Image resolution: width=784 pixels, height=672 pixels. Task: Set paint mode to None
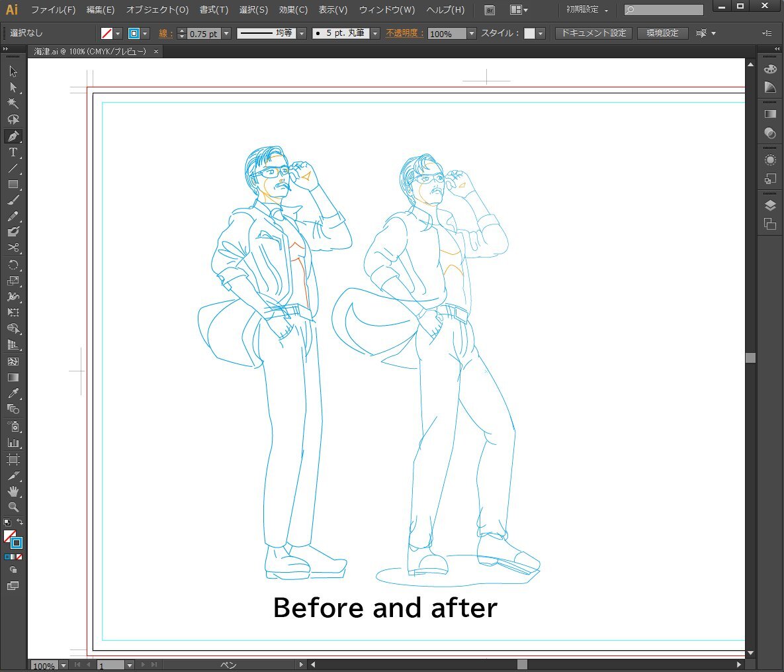coord(19,557)
